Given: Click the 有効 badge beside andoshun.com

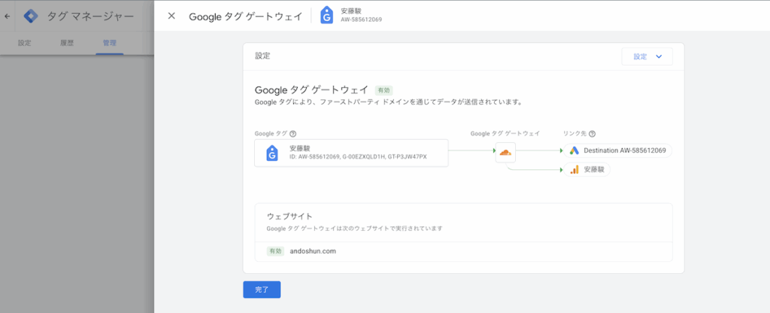Looking at the screenshot, I should click(275, 251).
